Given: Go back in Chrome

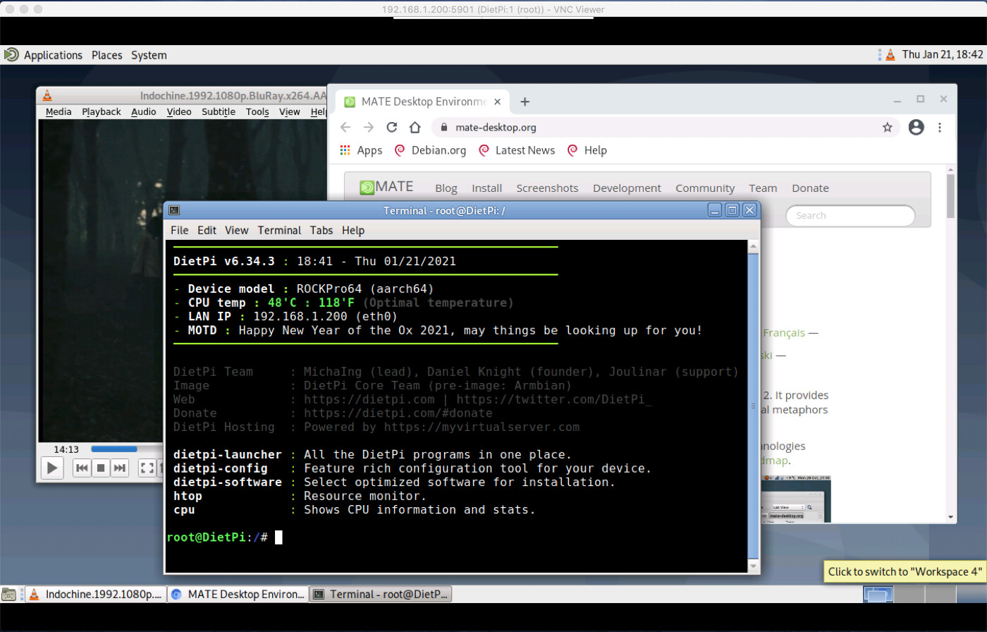Looking at the screenshot, I should (x=345, y=127).
